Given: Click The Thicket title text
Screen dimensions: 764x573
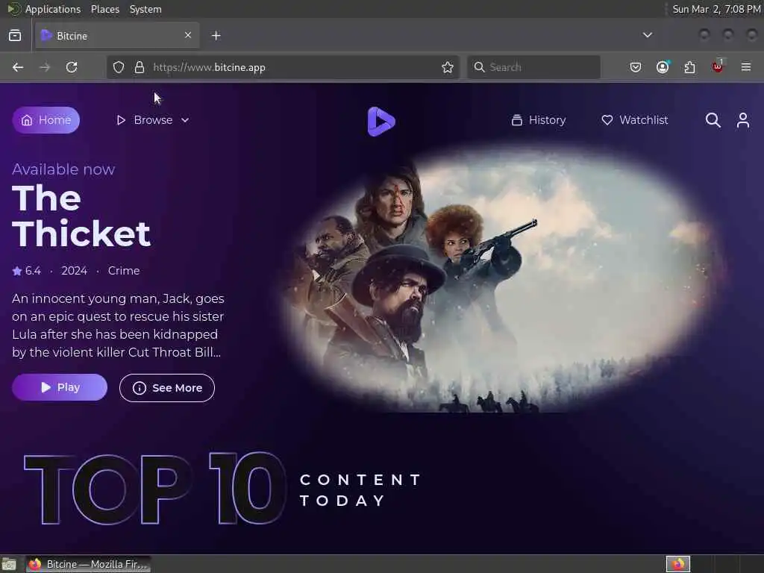Looking at the screenshot, I should (81, 216).
